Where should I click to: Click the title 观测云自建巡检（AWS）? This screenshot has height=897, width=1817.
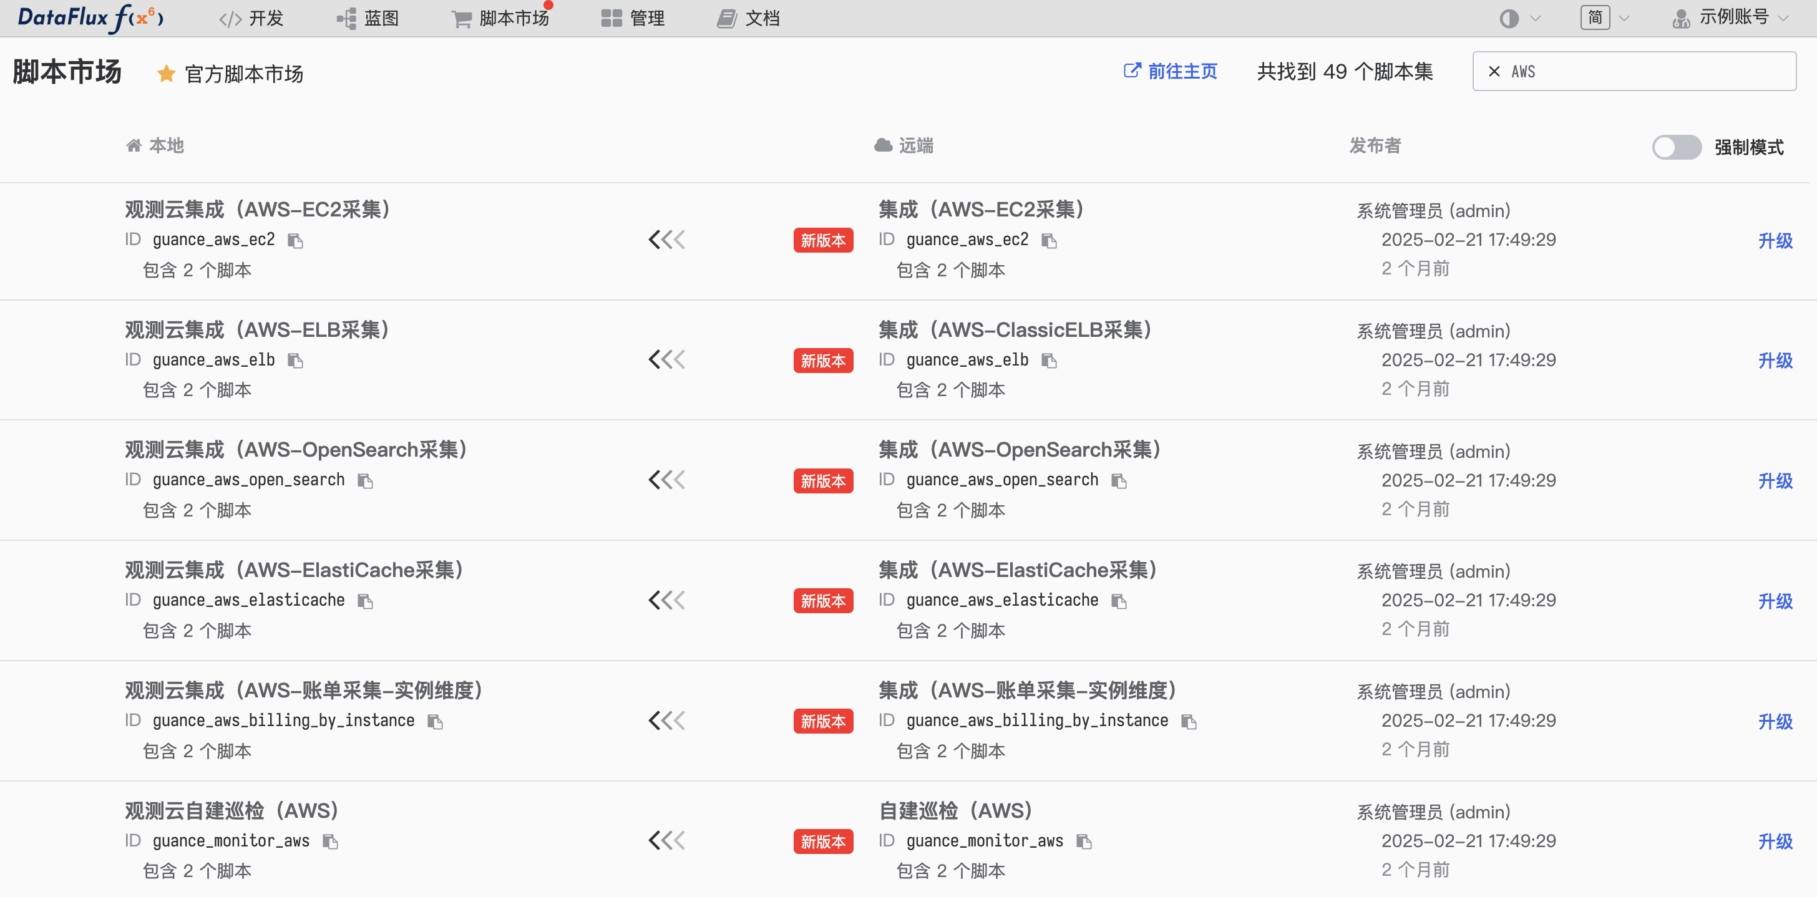click(x=233, y=810)
